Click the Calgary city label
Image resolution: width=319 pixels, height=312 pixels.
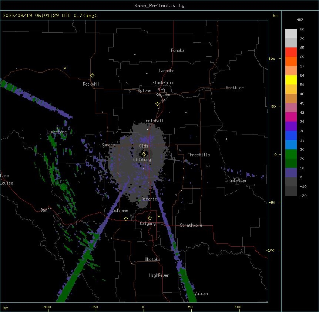click(x=148, y=223)
